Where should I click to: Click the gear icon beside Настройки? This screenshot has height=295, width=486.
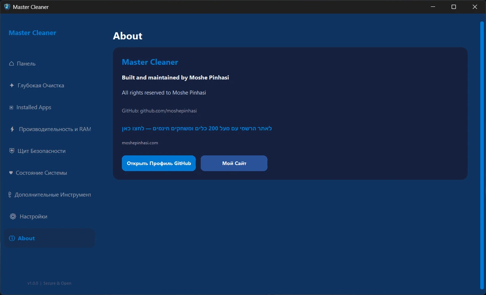pos(13,216)
